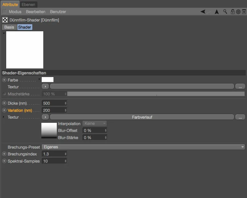
Task: Open the Bearbeiten menu
Action: (36, 12)
